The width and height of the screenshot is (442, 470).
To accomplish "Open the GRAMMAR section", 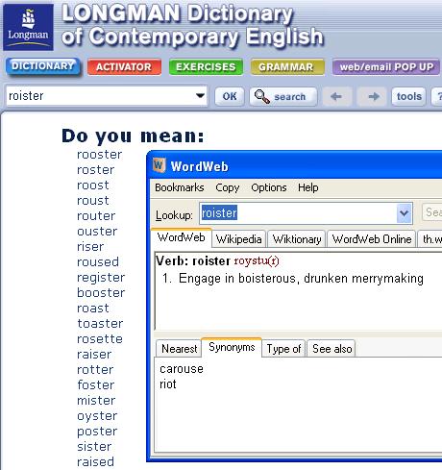I will [x=287, y=67].
